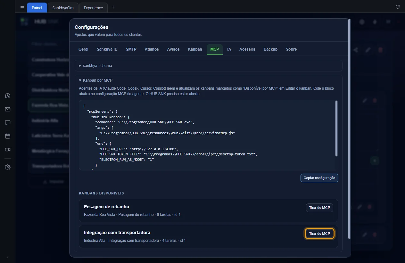Screen dimensions: 405x263
Task: Switch to the Kanban settings tab
Action: 195,49
